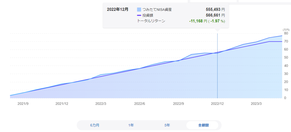Click the 2022/12 x-axis label
291x132 pixels.
click(217, 104)
